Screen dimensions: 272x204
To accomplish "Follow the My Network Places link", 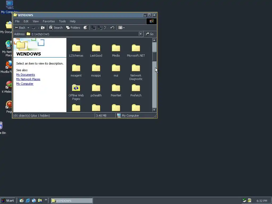I will point(28,79).
